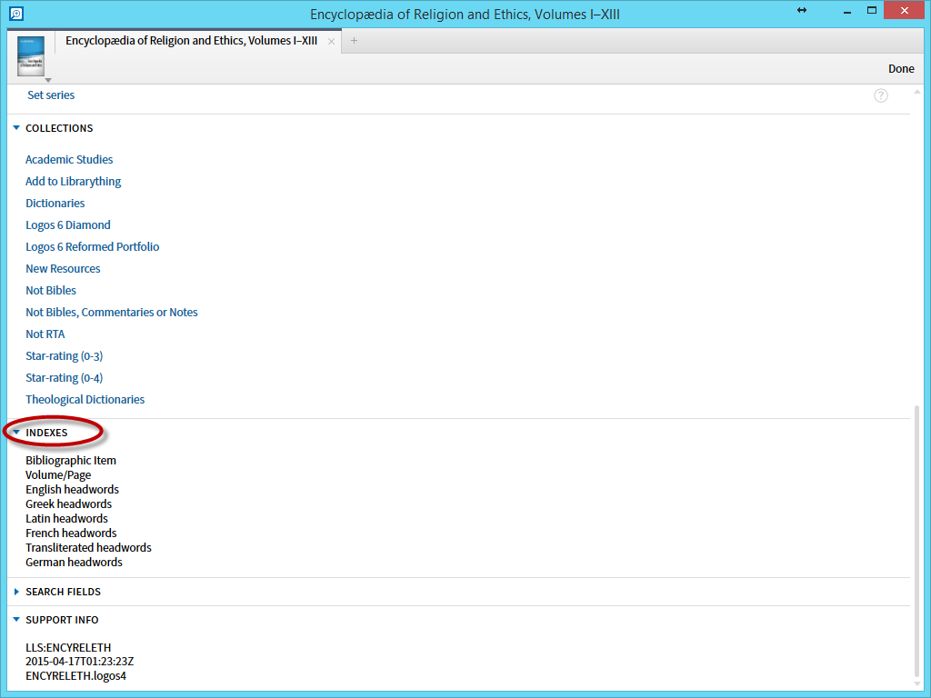Click the scrollbar up arrow
Screen dimensions: 931x698
[917, 92]
